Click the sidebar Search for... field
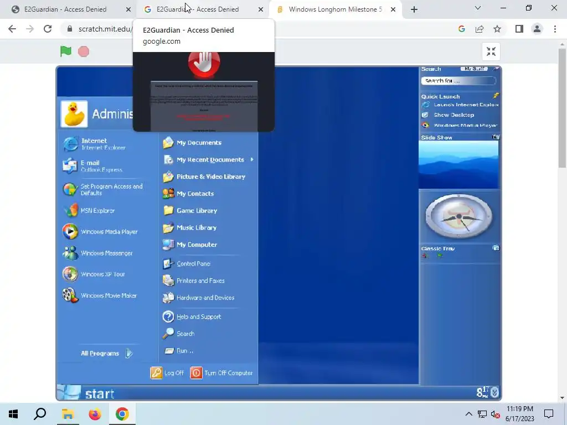 [x=458, y=81]
